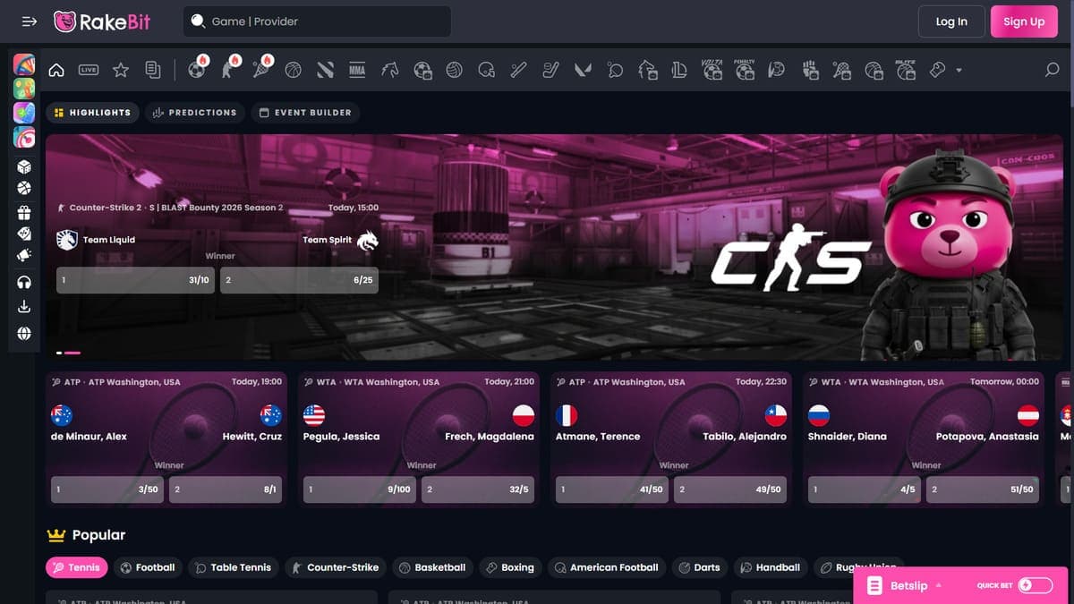1074x604 pixels.
Task: Switch to Highlights tab
Action: click(92, 113)
